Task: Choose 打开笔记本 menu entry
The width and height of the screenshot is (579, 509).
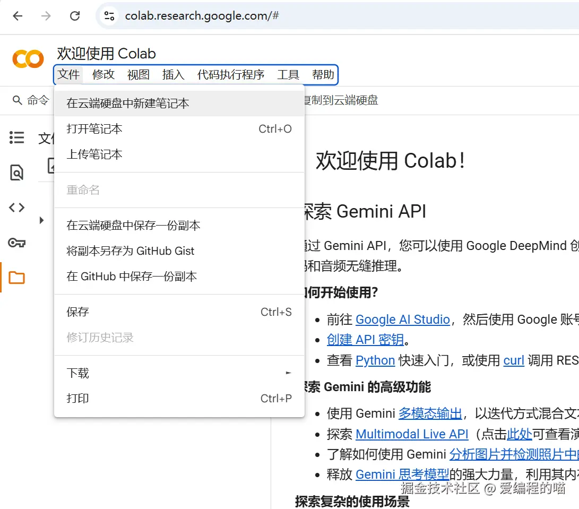Action: (179, 129)
